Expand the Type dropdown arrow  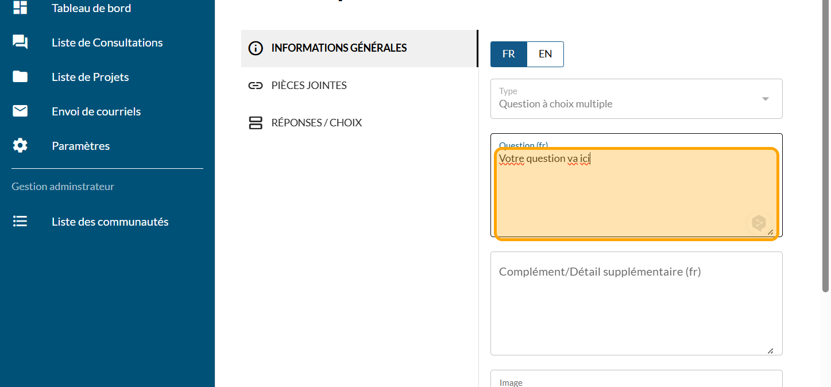765,99
